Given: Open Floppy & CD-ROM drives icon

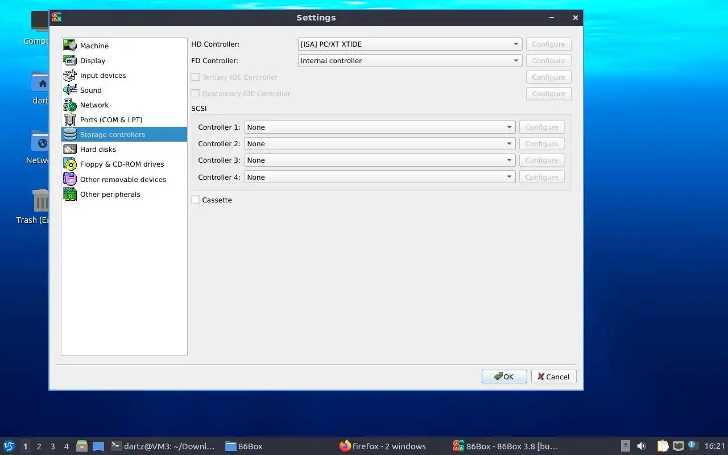Looking at the screenshot, I should [70, 164].
